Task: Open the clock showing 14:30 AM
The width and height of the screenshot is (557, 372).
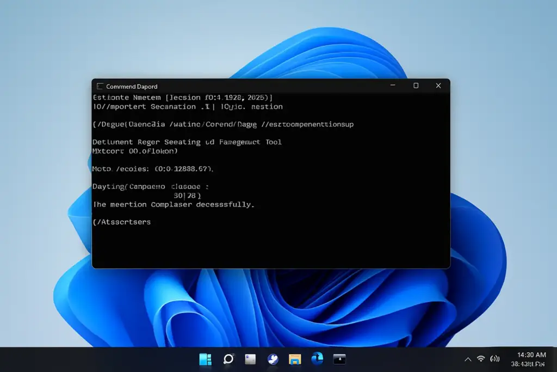Action: point(530,359)
